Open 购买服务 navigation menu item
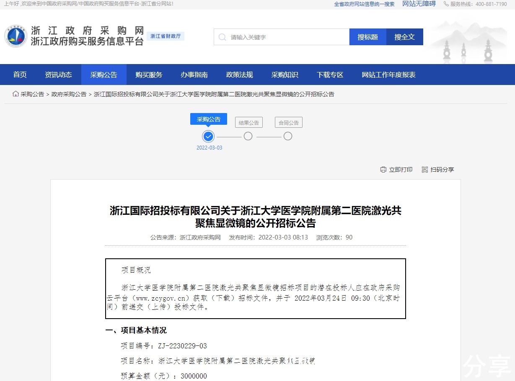The height and width of the screenshot is (381, 515). [x=149, y=75]
